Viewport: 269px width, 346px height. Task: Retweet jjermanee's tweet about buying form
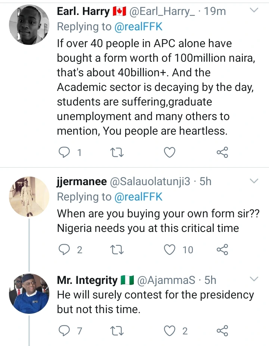point(118,249)
